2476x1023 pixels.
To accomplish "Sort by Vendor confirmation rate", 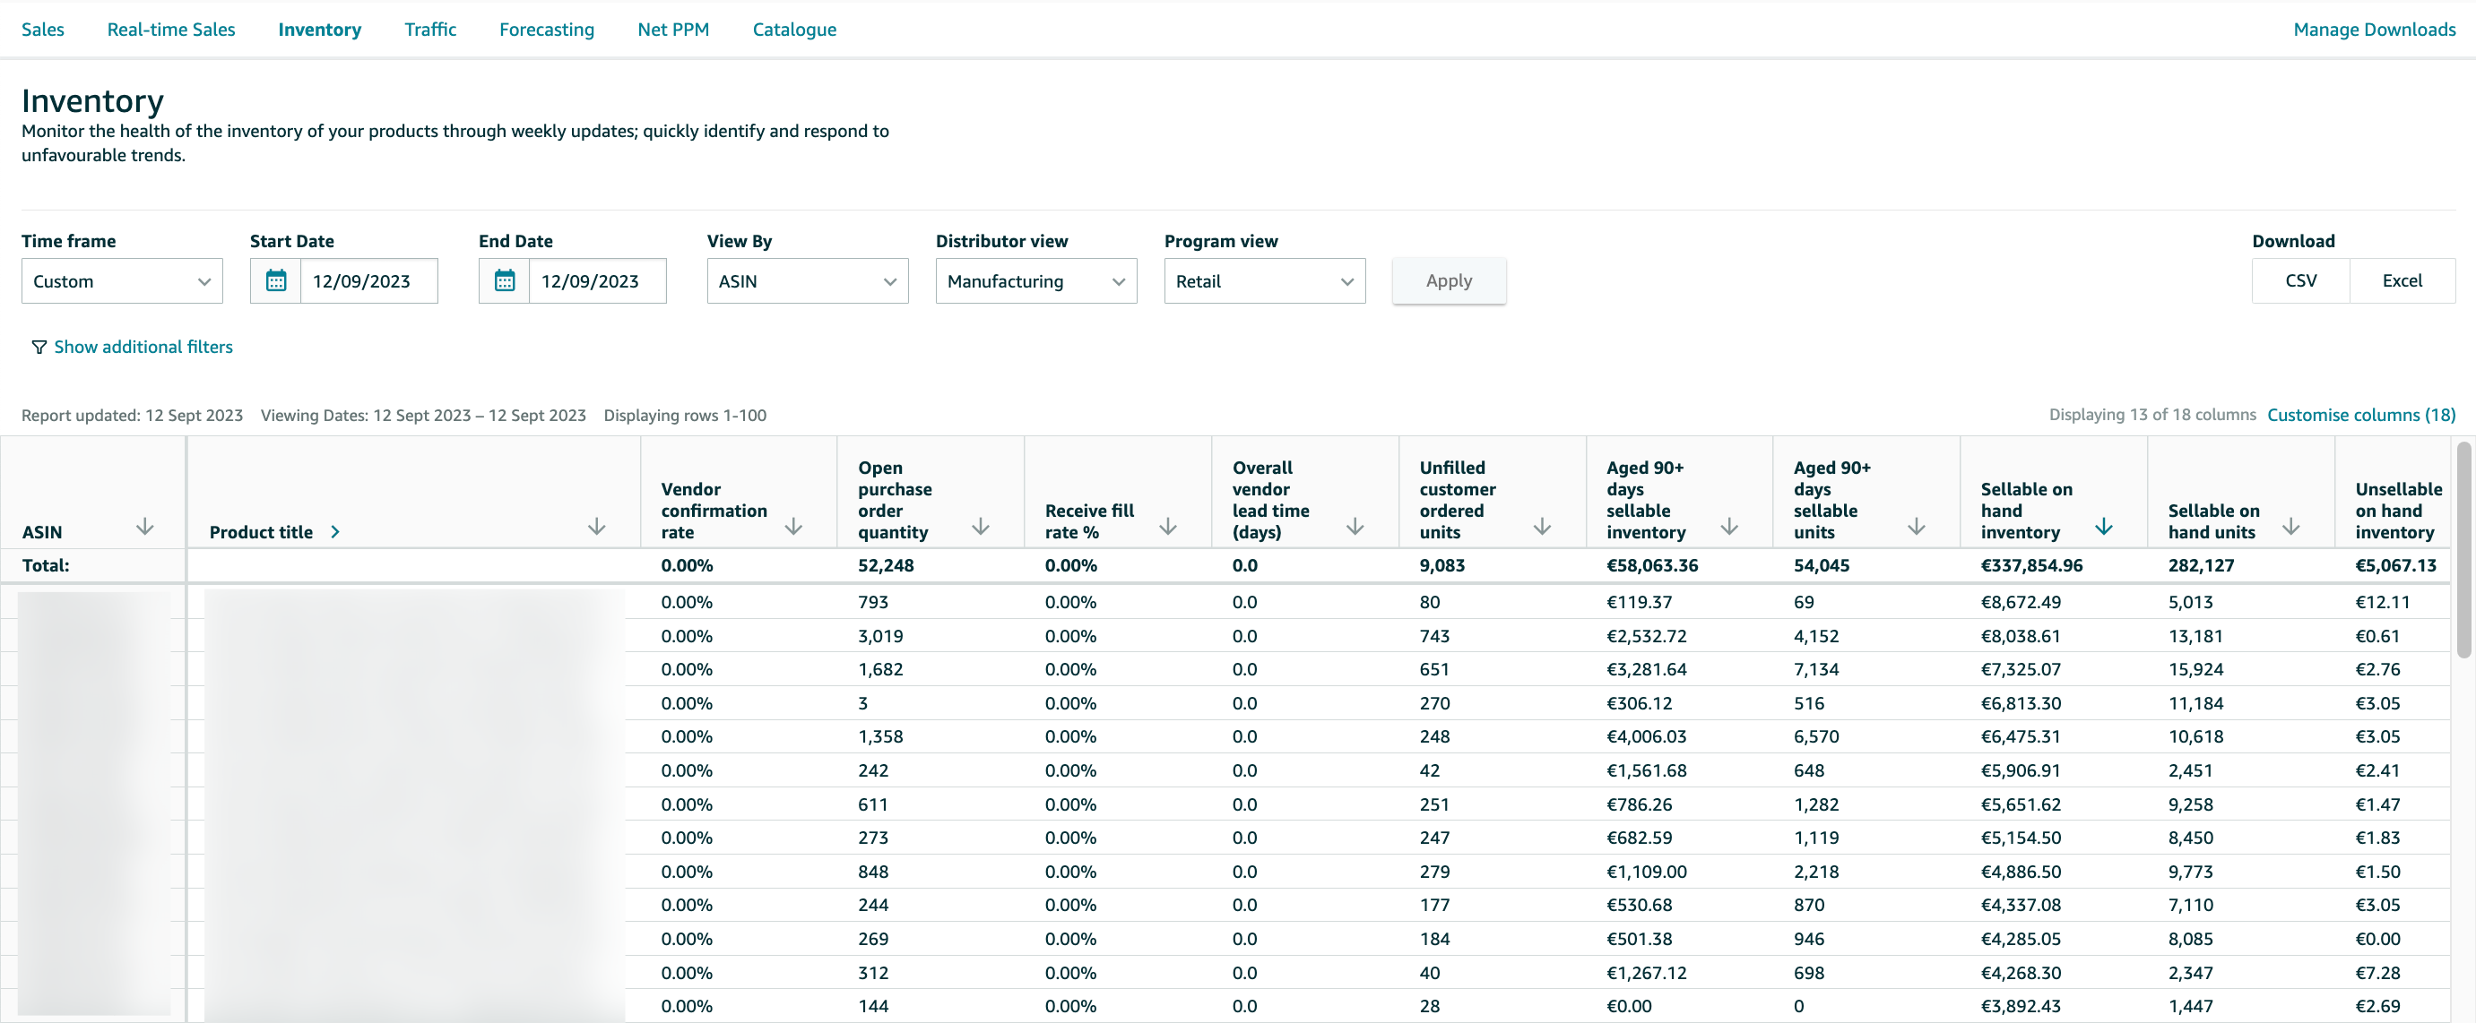I will click(794, 528).
